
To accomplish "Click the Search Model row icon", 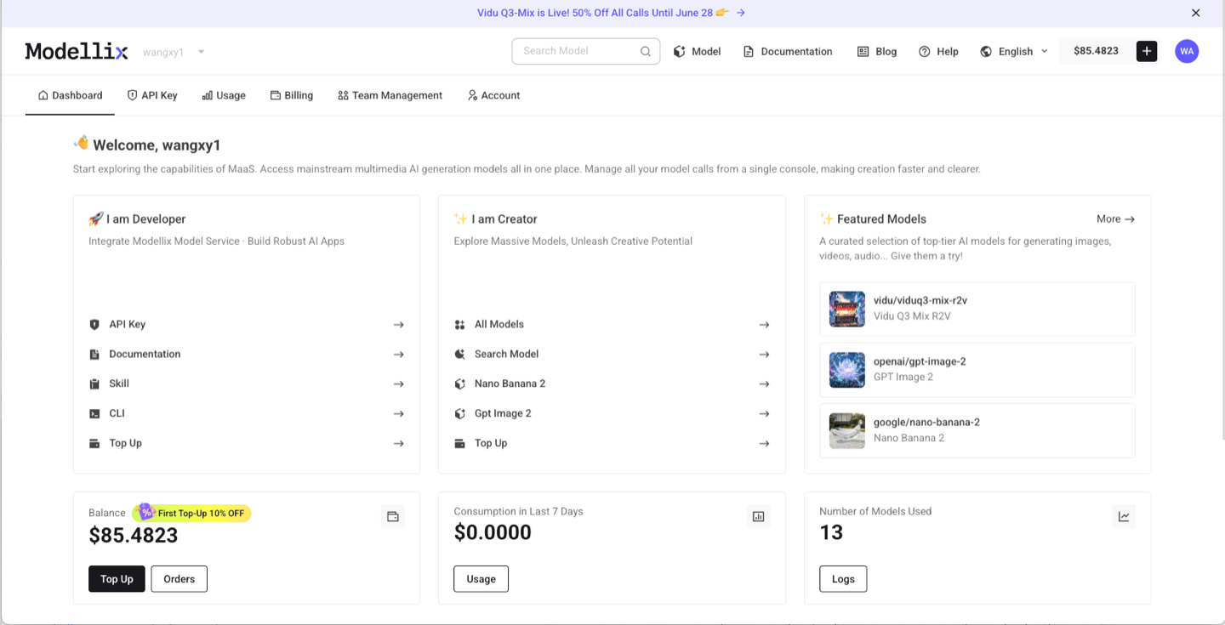I will tap(459, 355).
